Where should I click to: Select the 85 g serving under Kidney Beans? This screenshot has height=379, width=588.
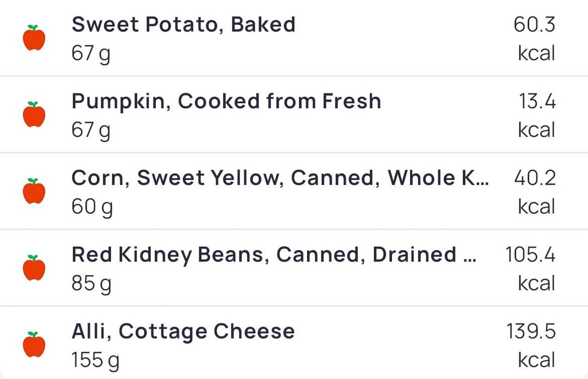coord(91,284)
